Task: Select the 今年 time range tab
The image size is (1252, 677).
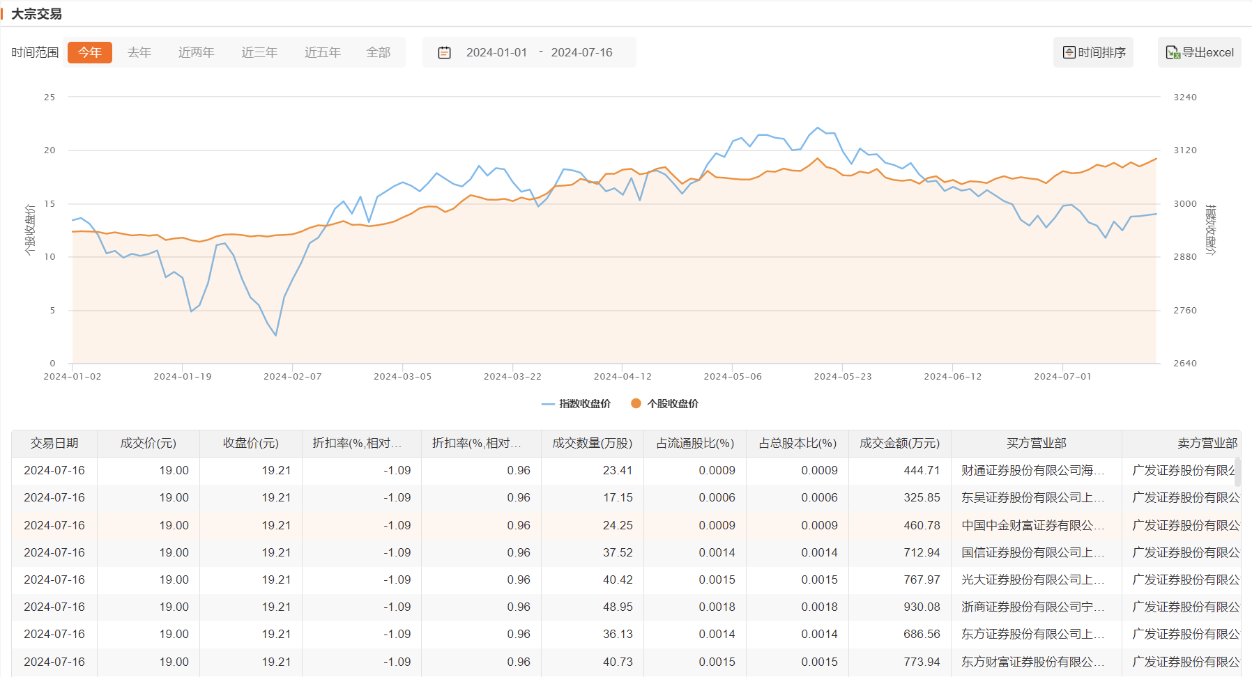Action: point(89,52)
